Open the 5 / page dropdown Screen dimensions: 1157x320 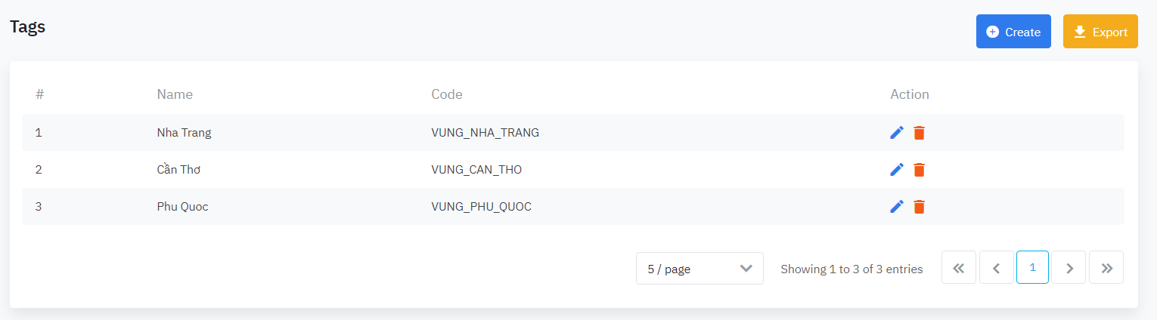(x=699, y=269)
